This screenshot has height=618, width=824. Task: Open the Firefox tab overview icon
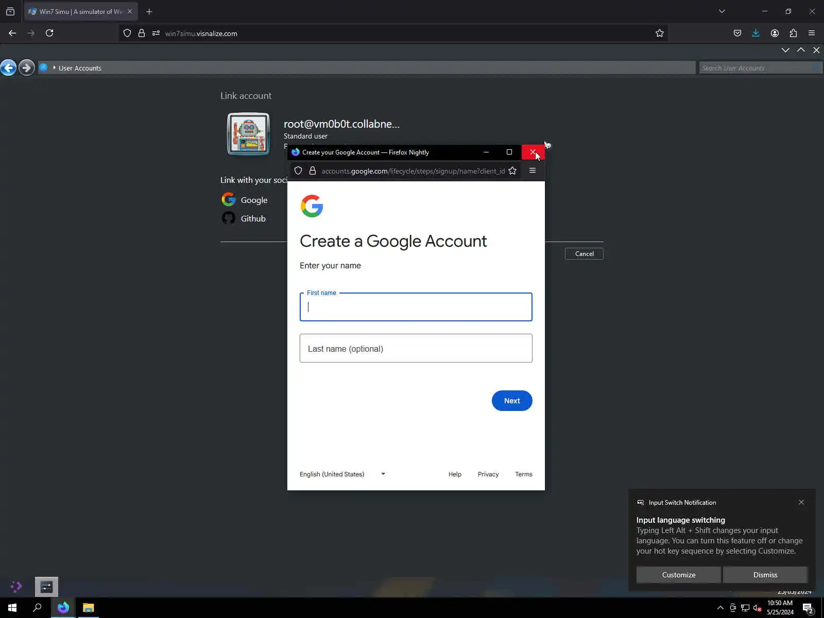point(10,11)
